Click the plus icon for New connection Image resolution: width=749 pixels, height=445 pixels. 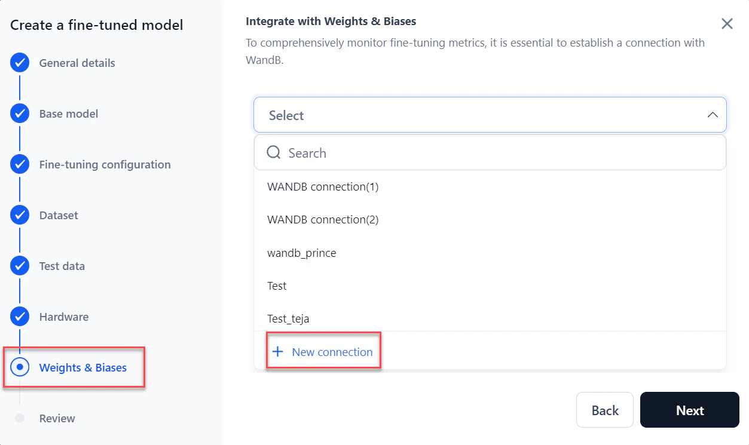coord(277,352)
